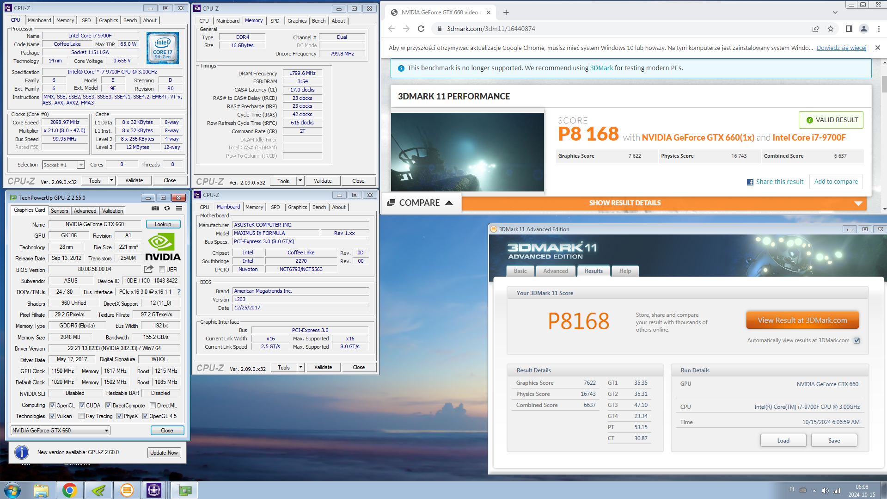Toggle the OpenCL checkbox

click(53, 405)
